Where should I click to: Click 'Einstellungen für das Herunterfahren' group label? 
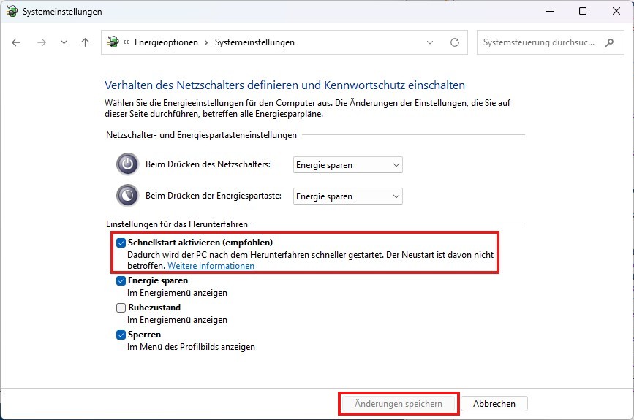point(177,224)
